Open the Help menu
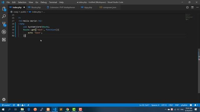The height and width of the screenshot is (112, 200). 61,2
